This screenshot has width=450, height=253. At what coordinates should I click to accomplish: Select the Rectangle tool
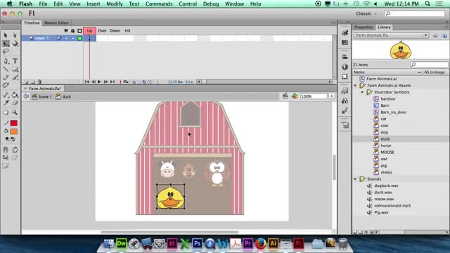pyautogui.click(x=15, y=69)
